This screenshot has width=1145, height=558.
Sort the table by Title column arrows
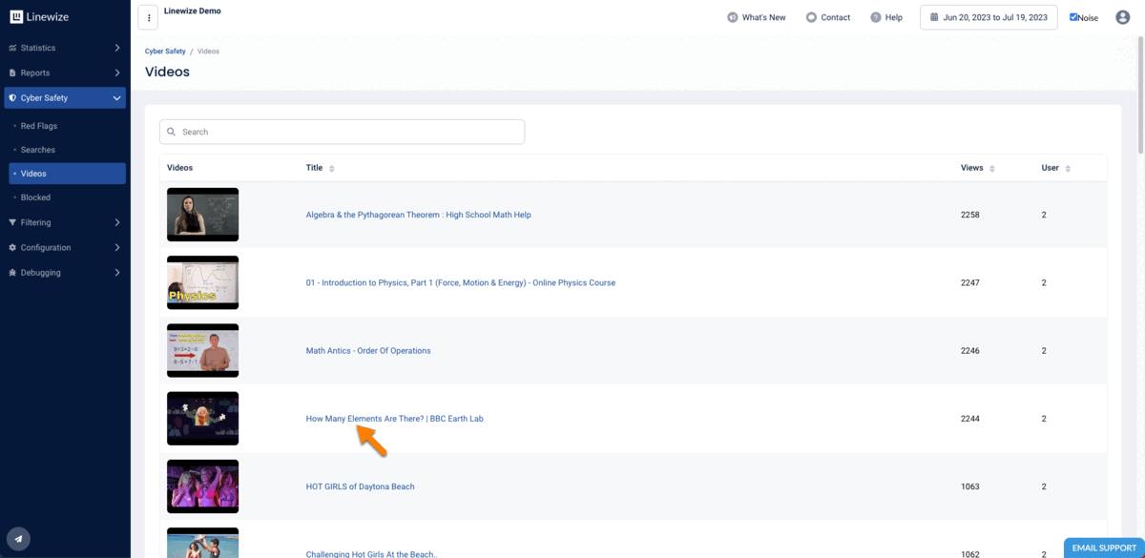coord(332,168)
